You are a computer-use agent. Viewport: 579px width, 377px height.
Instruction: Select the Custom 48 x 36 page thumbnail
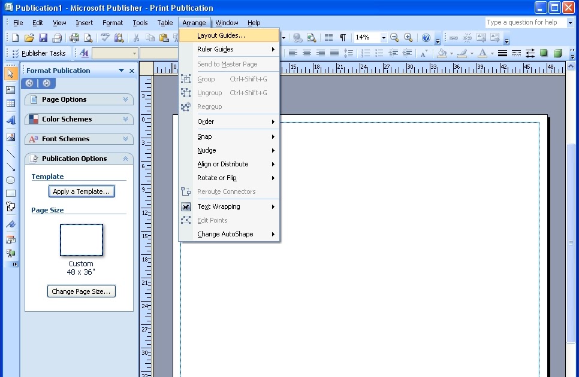click(82, 240)
